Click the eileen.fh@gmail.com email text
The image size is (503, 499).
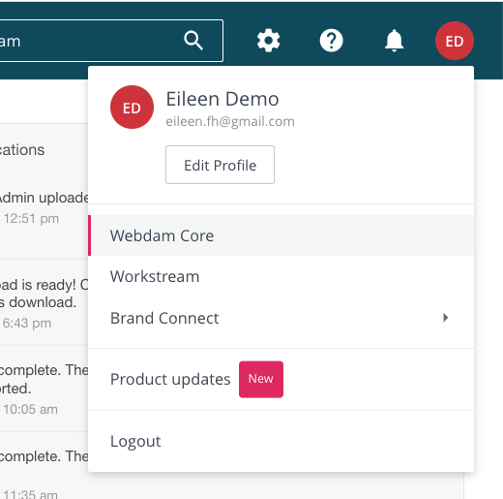coord(230,121)
